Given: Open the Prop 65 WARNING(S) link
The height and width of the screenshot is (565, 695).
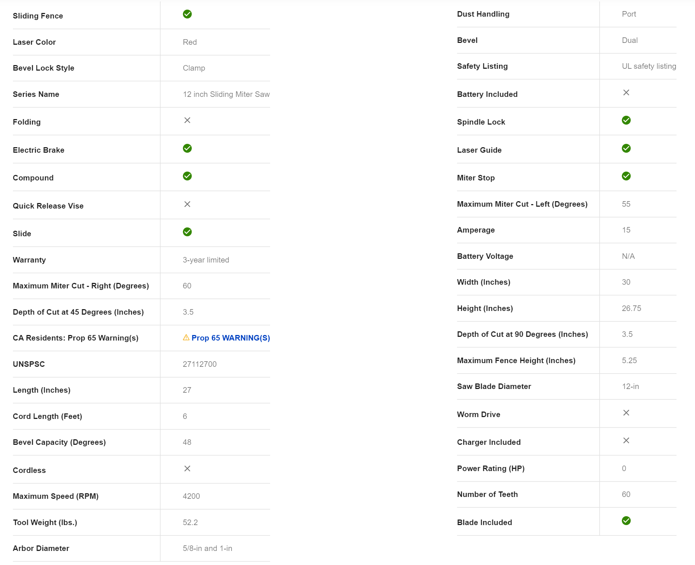Looking at the screenshot, I should [231, 338].
